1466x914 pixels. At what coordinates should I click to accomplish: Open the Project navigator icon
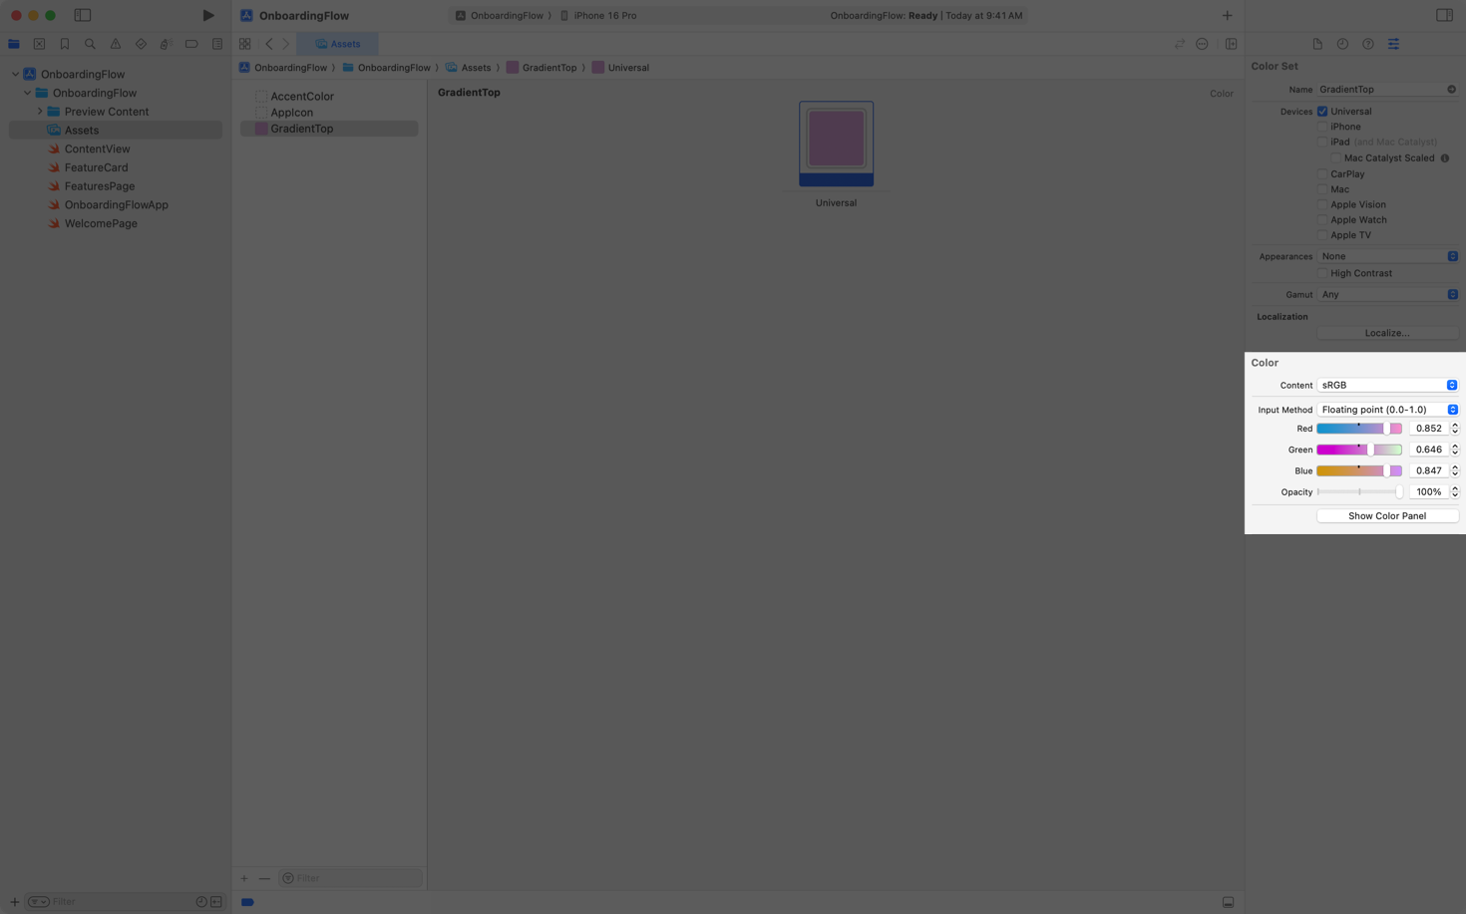pos(13,44)
